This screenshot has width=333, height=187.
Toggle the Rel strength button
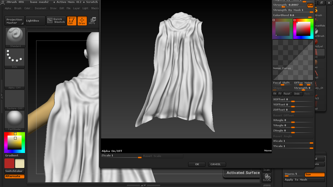[x=310, y=5]
